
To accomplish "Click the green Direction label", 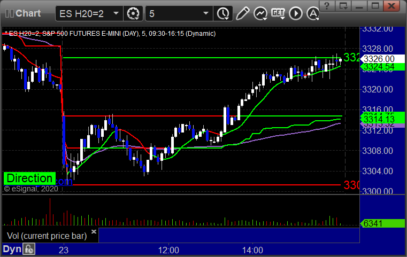I will pyautogui.click(x=29, y=178).
